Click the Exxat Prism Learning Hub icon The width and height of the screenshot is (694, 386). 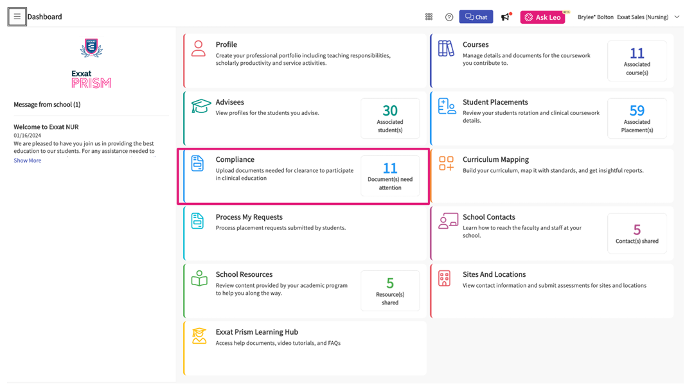pyautogui.click(x=199, y=336)
